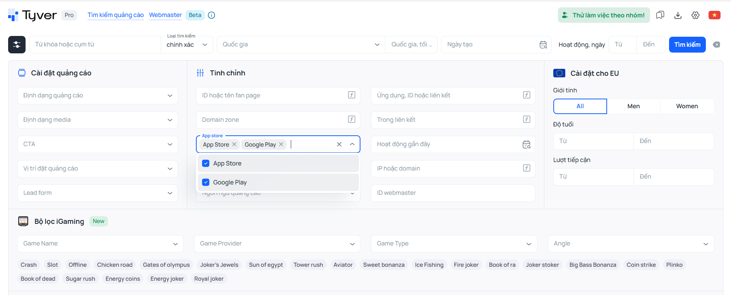Expand the Định dạng quảng cáo dropdown
The height and width of the screenshot is (295, 731).
click(x=98, y=95)
